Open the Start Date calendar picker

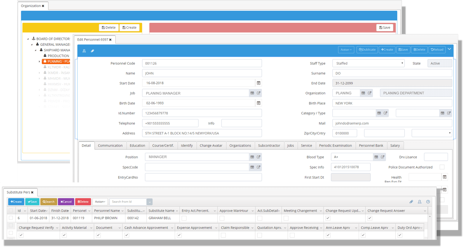point(258,83)
